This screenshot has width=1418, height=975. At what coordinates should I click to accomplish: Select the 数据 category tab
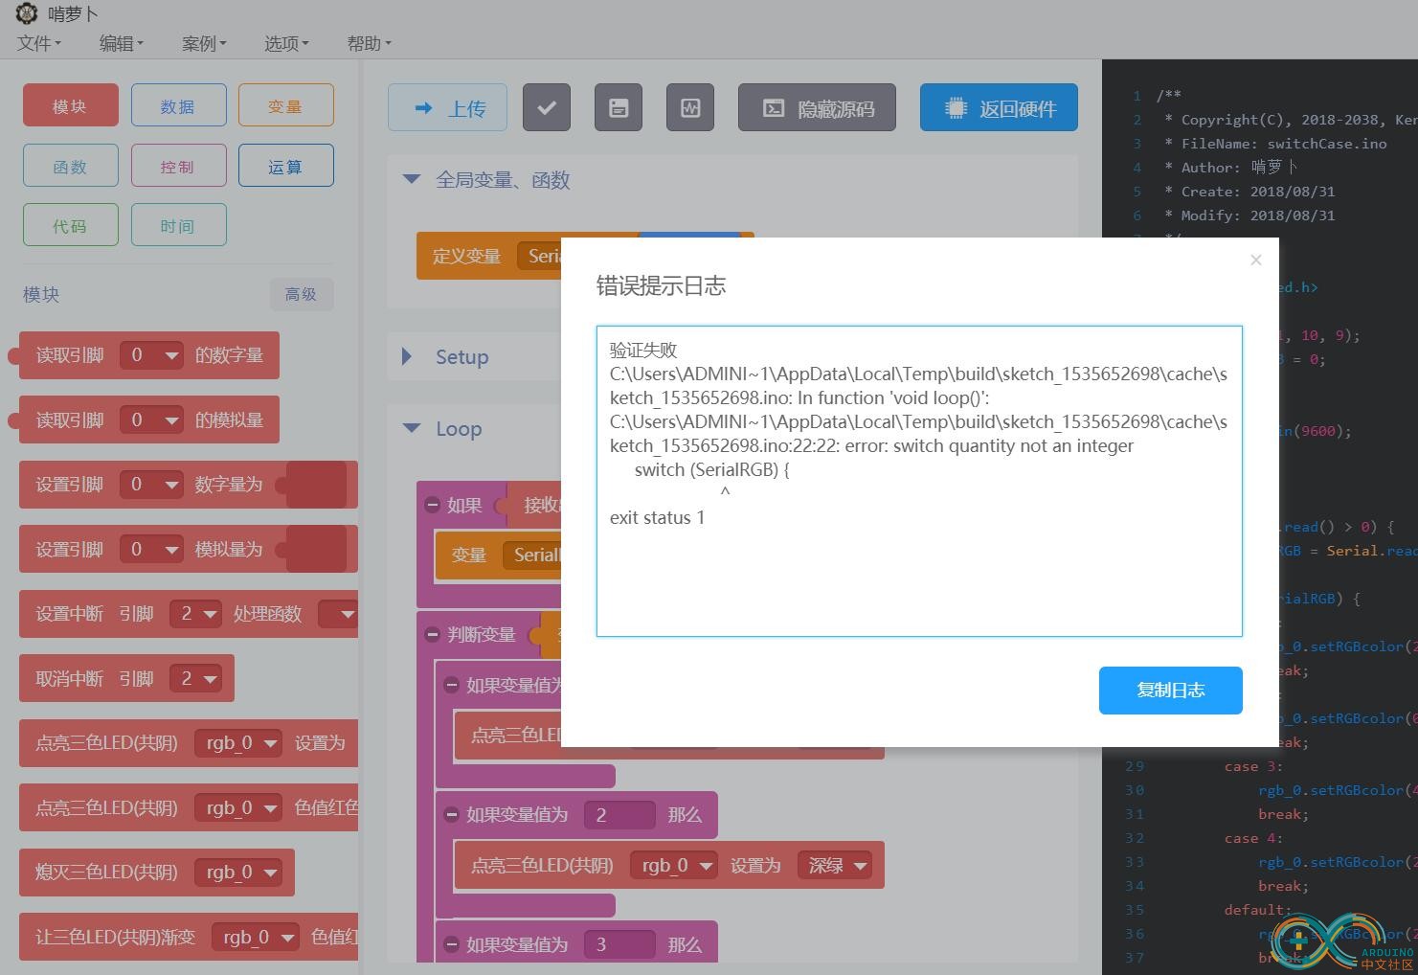click(179, 105)
